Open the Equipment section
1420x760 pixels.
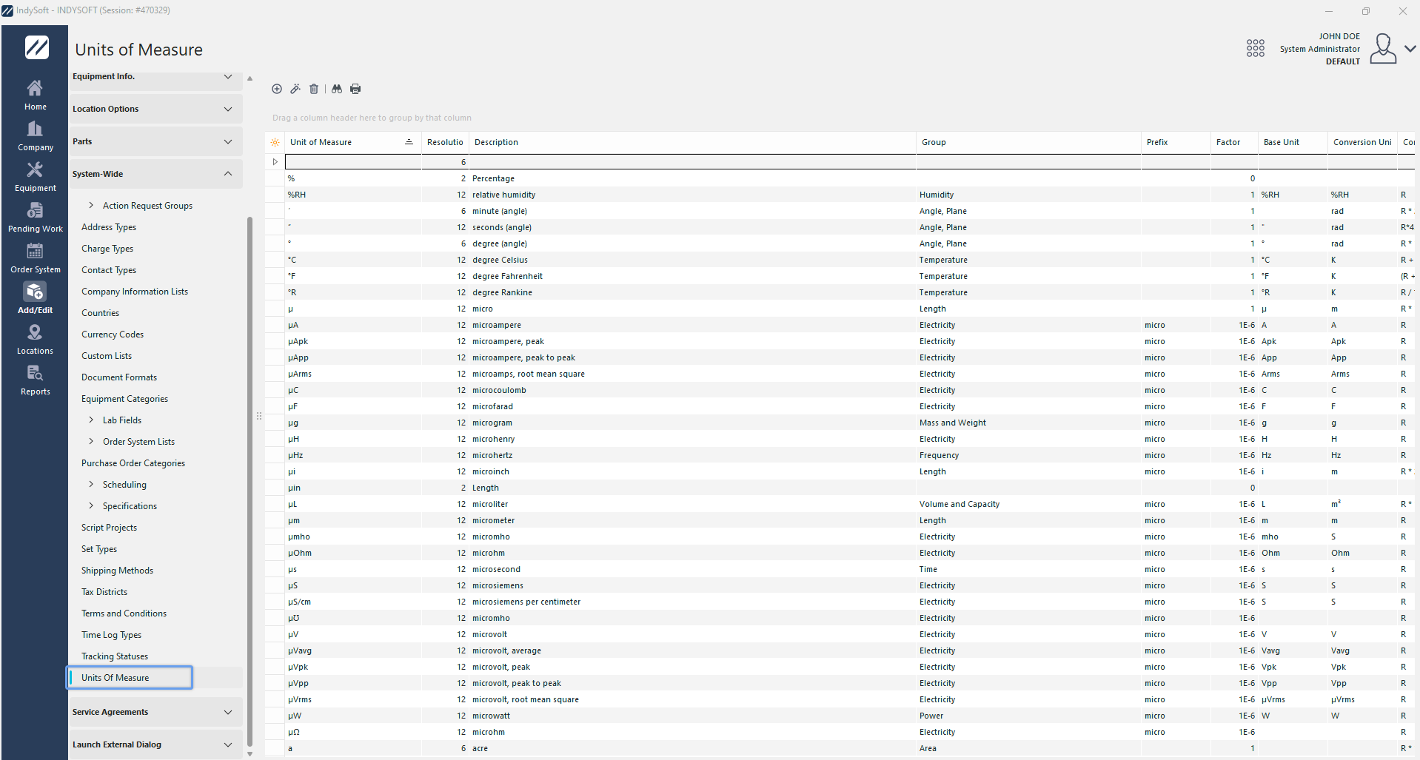35,177
